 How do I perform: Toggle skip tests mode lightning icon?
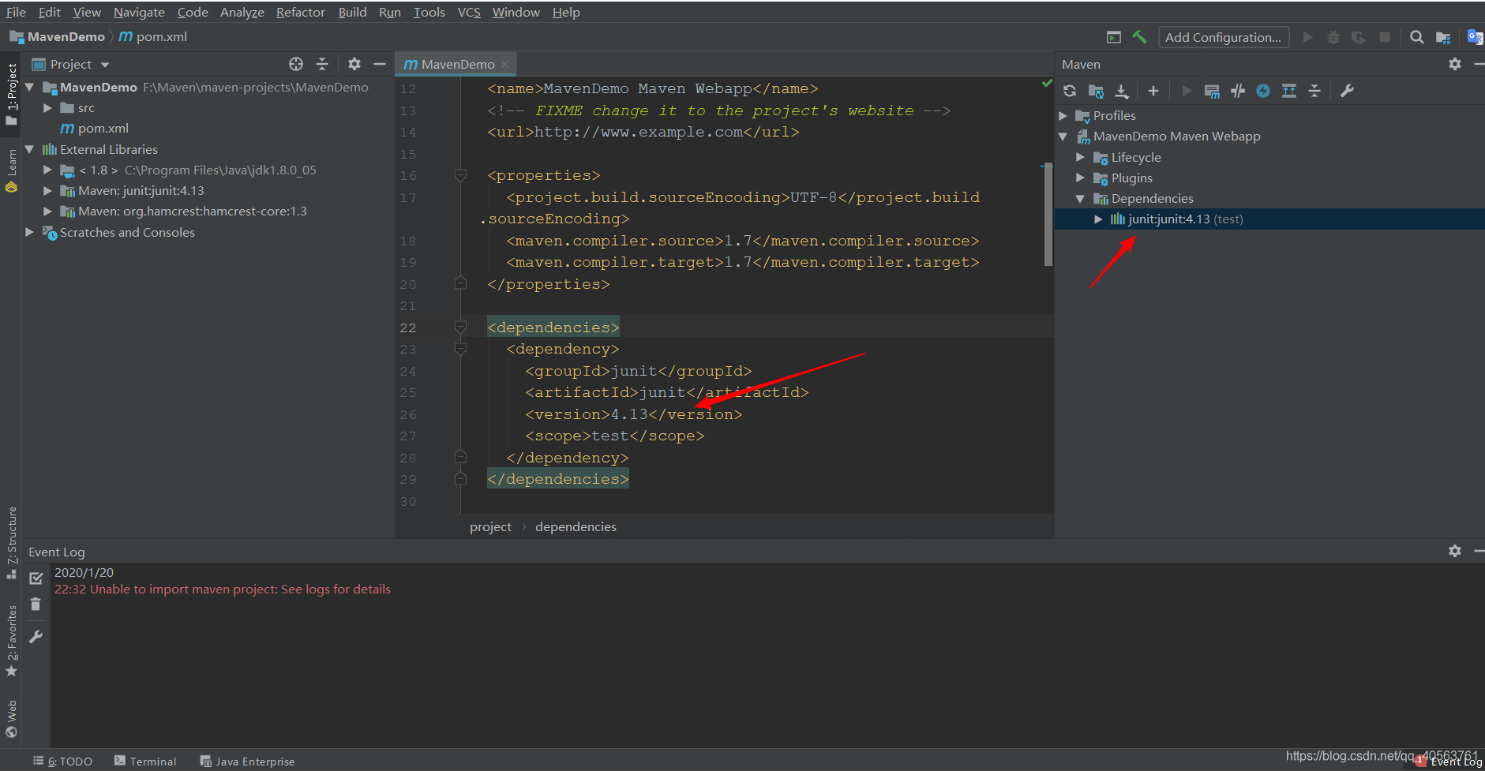1263,91
